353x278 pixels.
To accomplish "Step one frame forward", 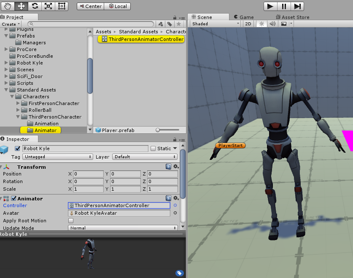I will click(297, 6).
